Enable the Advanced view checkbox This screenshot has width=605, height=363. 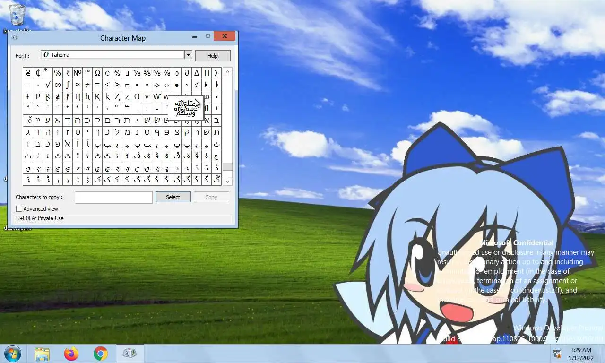point(19,208)
